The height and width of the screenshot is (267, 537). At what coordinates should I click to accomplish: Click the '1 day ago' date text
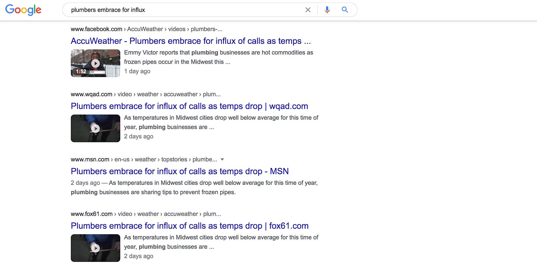137,71
